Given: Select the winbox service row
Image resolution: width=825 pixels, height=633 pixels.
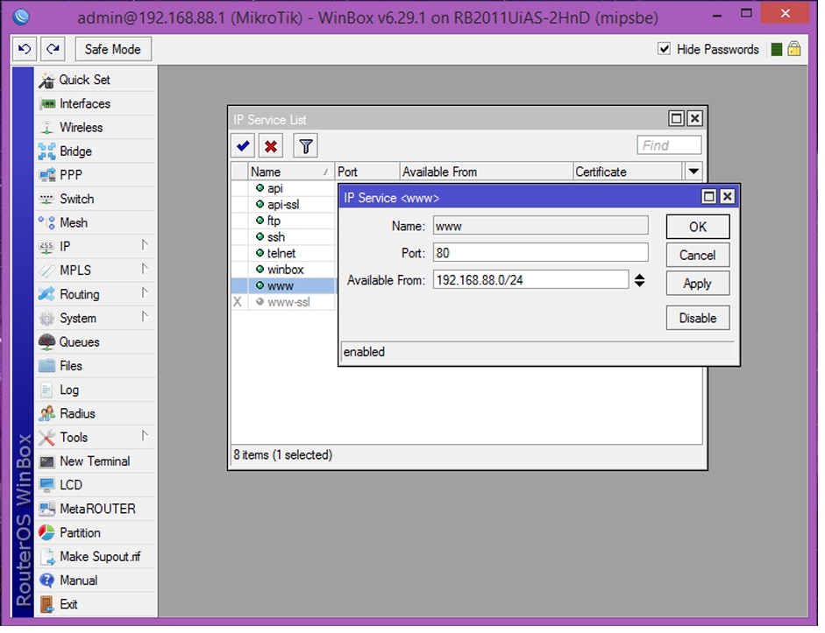Looking at the screenshot, I should pyautogui.click(x=283, y=270).
